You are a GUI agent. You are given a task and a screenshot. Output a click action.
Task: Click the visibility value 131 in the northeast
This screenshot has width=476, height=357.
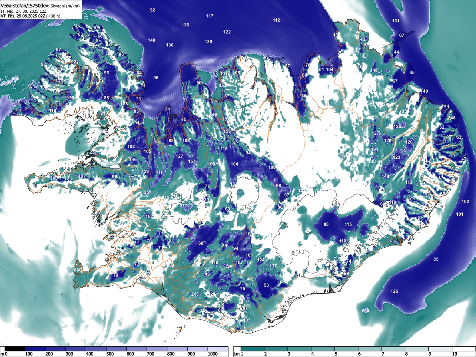coord(396,21)
